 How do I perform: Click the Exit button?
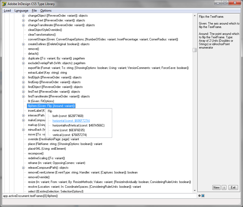233,187
